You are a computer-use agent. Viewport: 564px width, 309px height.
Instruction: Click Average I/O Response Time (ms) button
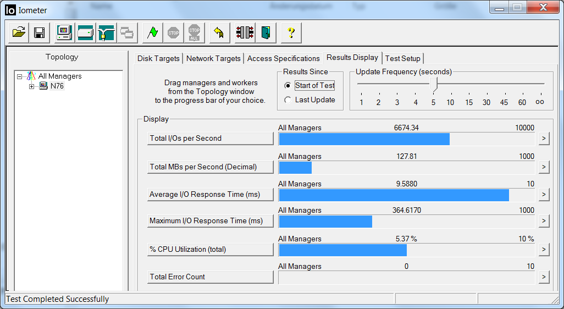pyautogui.click(x=211, y=195)
